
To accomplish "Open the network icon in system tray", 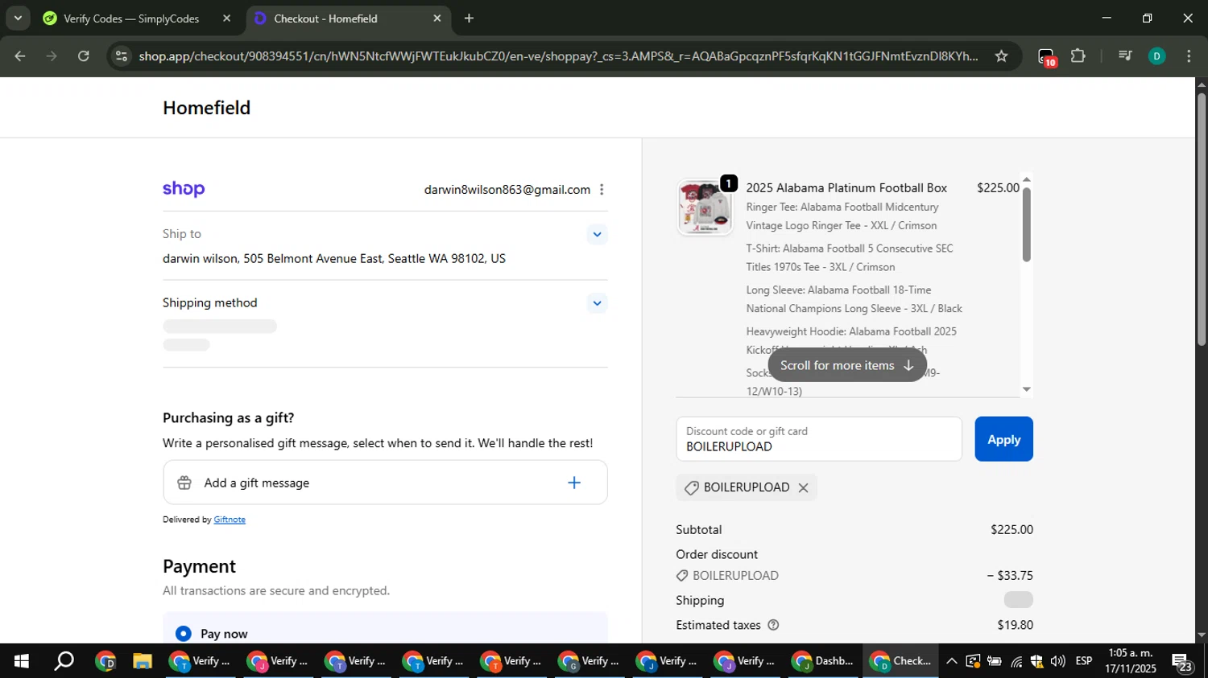I will (1016, 661).
